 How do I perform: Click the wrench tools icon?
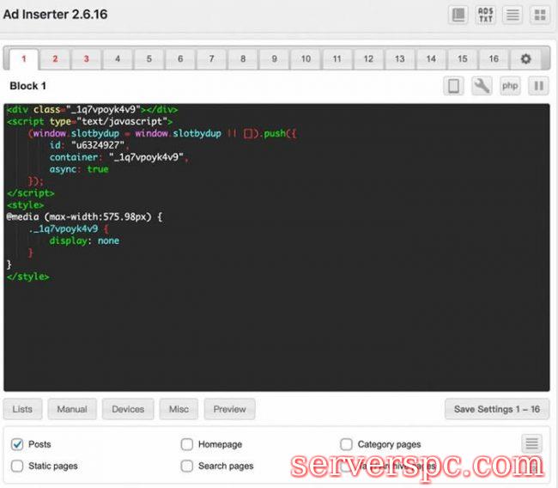[x=482, y=86]
